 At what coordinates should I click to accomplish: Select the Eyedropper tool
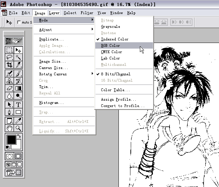coord(18,121)
